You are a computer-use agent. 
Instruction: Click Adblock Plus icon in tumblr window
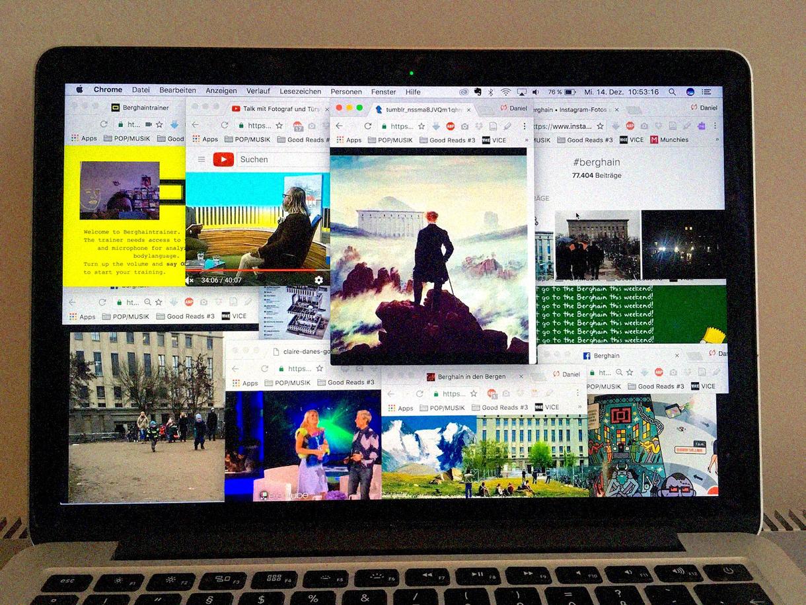pos(451,126)
